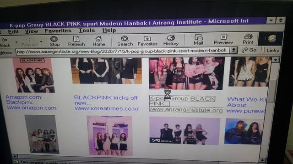This screenshot has width=293, height=164.
Task: Follow the www.koreatimes.co.kr link
Action: point(107,108)
